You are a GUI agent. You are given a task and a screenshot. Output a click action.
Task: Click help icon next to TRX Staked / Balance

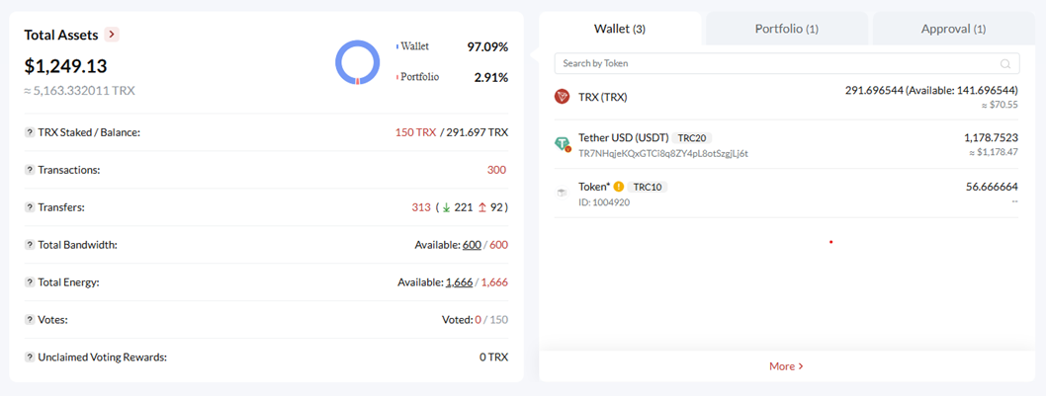[x=30, y=132]
